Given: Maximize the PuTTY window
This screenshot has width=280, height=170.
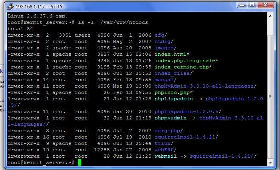Looking at the screenshot, I should [x=252, y=6].
